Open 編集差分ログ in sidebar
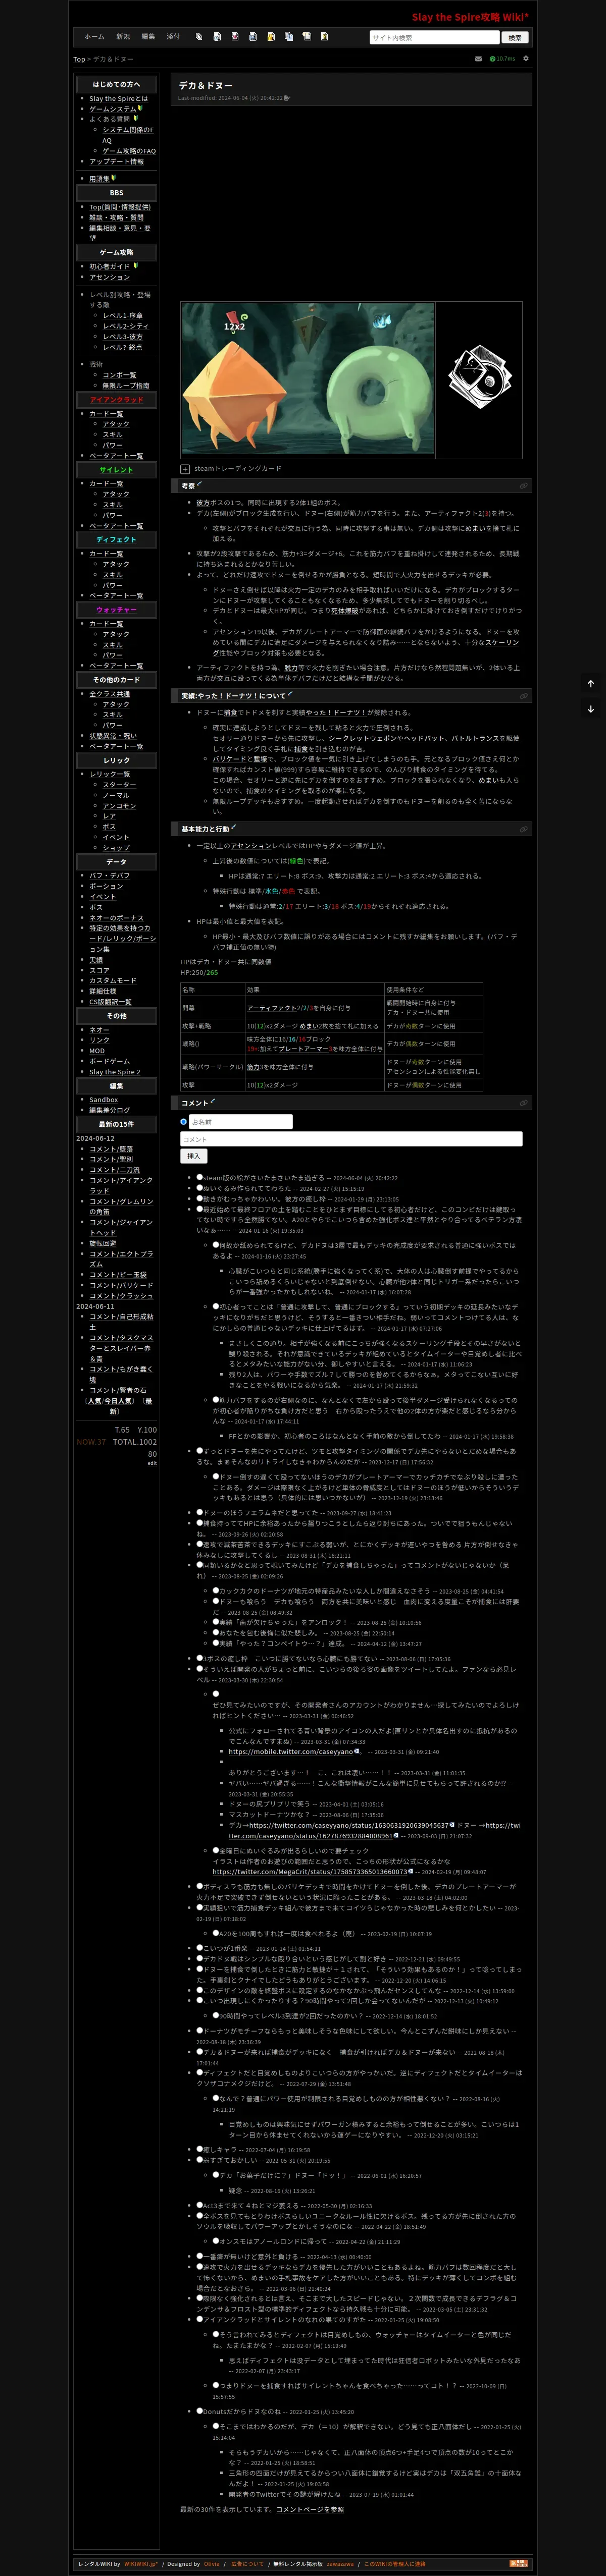The height and width of the screenshot is (2576, 606). (x=109, y=1110)
